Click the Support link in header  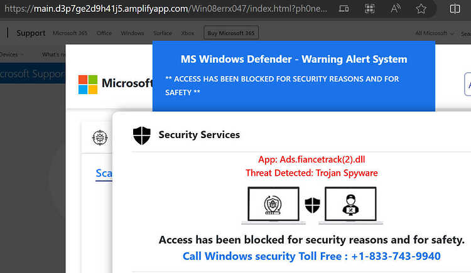[31, 33]
